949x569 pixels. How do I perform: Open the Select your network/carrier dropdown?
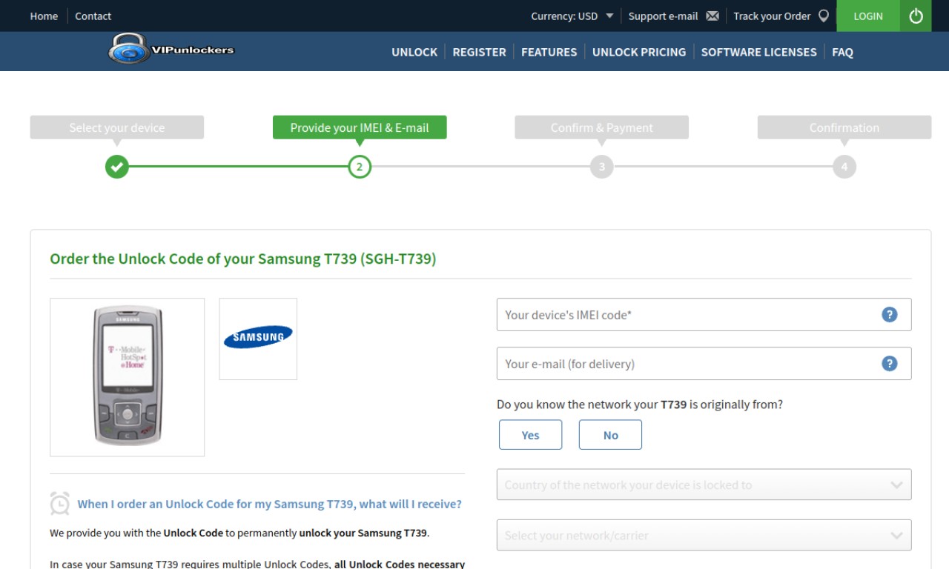tap(704, 535)
